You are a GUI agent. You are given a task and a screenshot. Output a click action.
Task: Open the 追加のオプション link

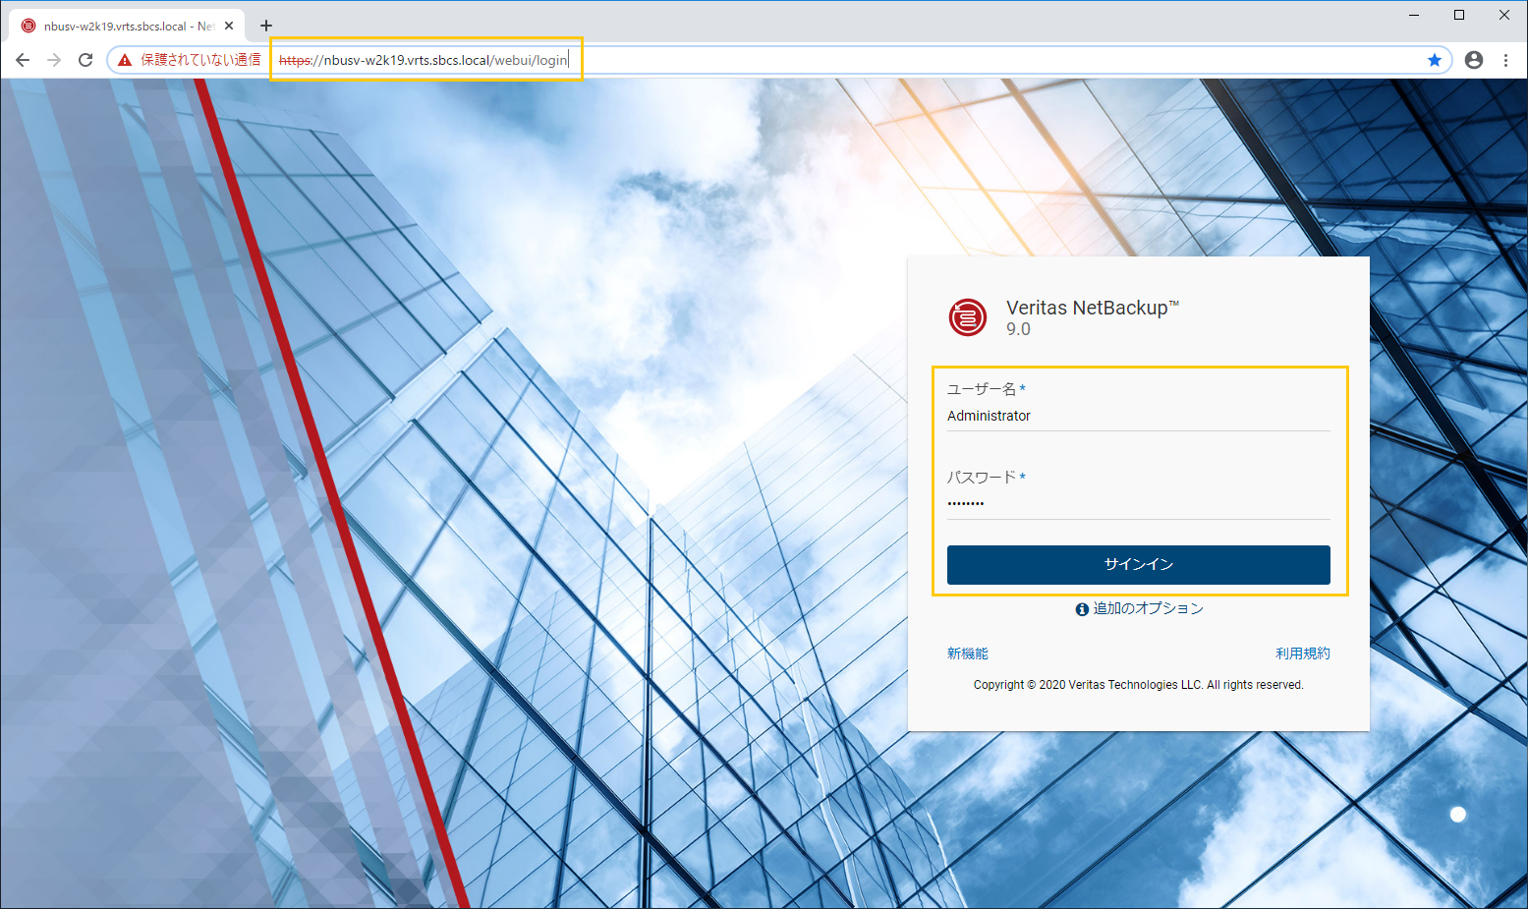pyautogui.click(x=1148, y=608)
